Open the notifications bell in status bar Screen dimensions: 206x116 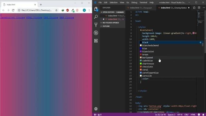203,115
